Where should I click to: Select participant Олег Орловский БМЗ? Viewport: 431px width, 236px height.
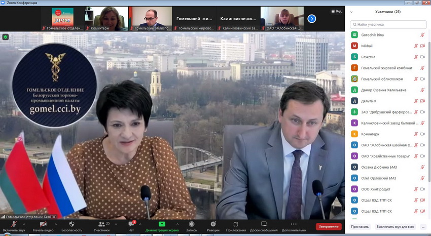pyautogui.click(x=388, y=178)
